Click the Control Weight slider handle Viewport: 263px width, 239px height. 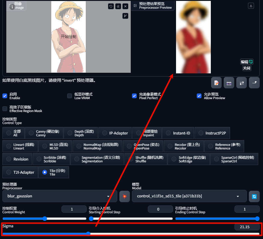pyautogui.click(x=45, y=219)
